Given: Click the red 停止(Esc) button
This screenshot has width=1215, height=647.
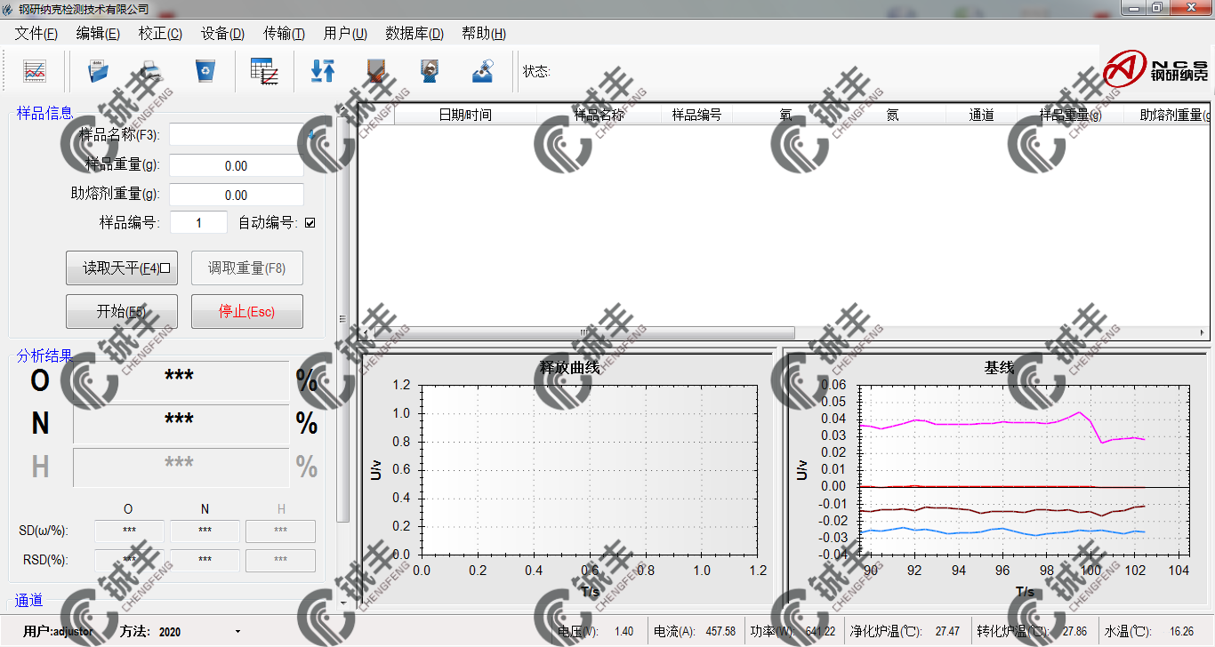Looking at the screenshot, I should click(247, 312).
